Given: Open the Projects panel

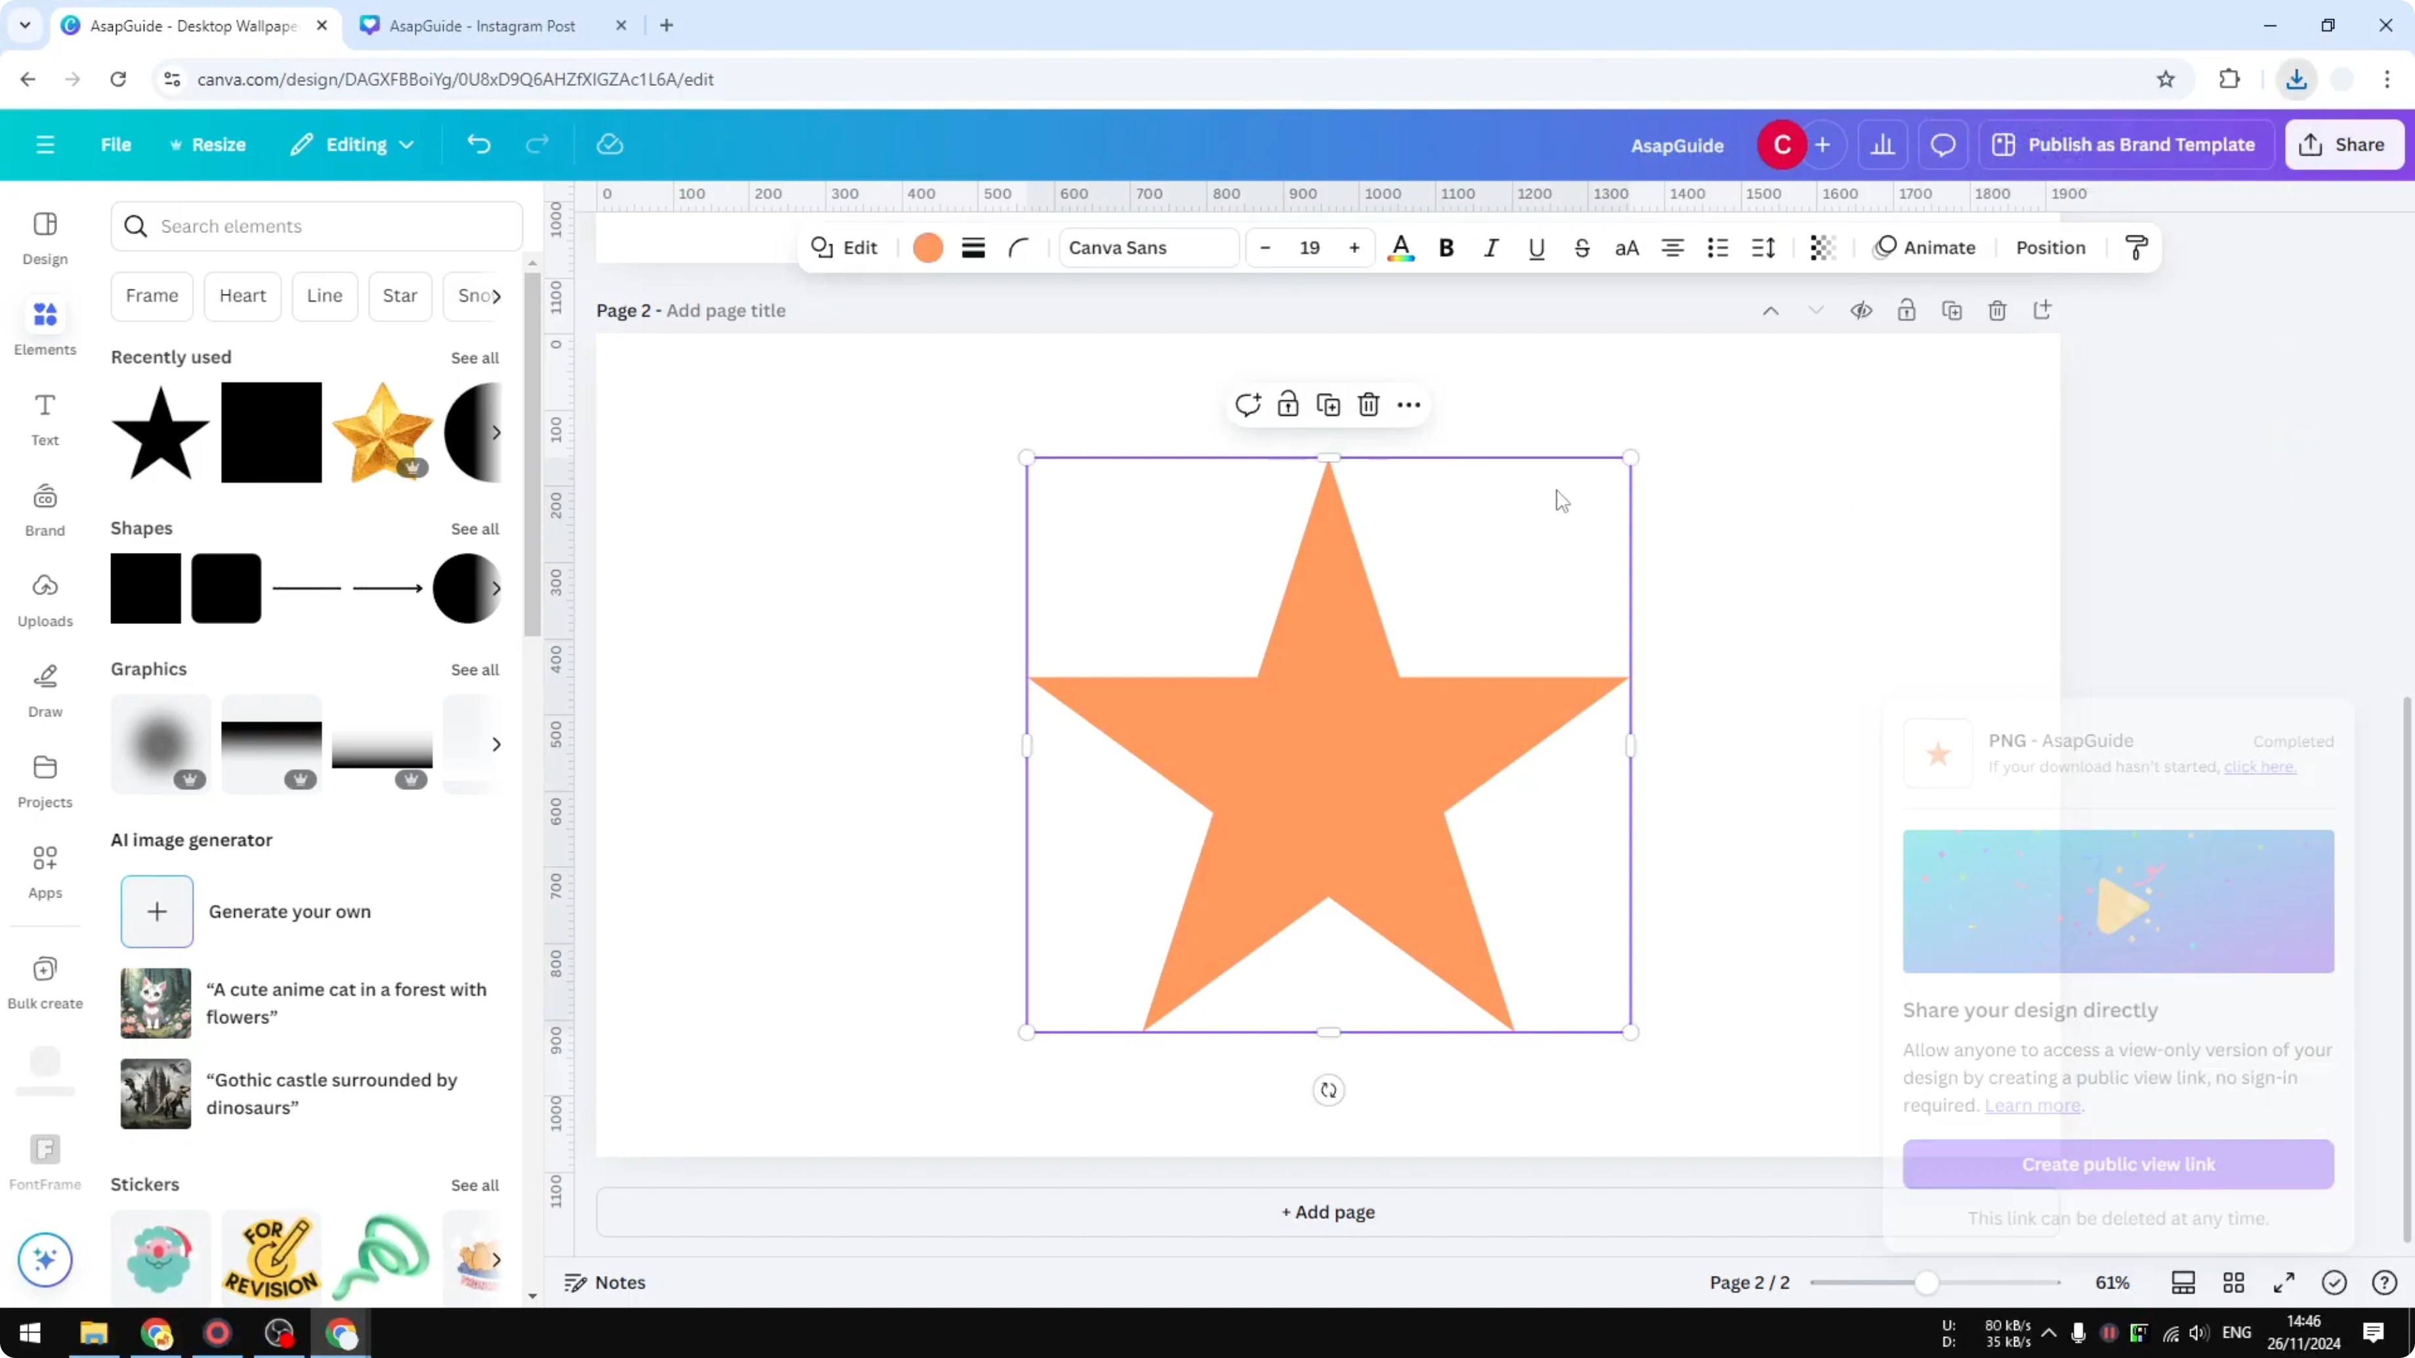Looking at the screenshot, I should click(44, 780).
